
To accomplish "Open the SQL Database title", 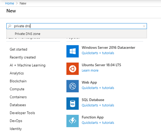I will tap(93, 100).
